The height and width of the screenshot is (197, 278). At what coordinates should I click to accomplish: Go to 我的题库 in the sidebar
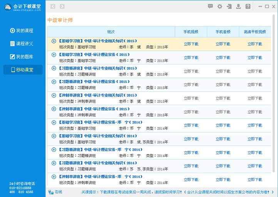pyautogui.click(x=22, y=57)
